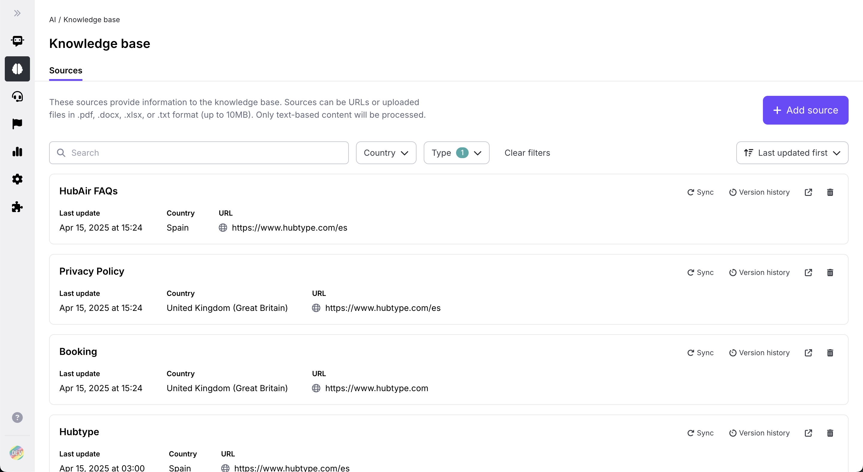Viewport: 863px width, 472px height.
Task: Open settings gear in sidebar
Action: click(x=17, y=179)
